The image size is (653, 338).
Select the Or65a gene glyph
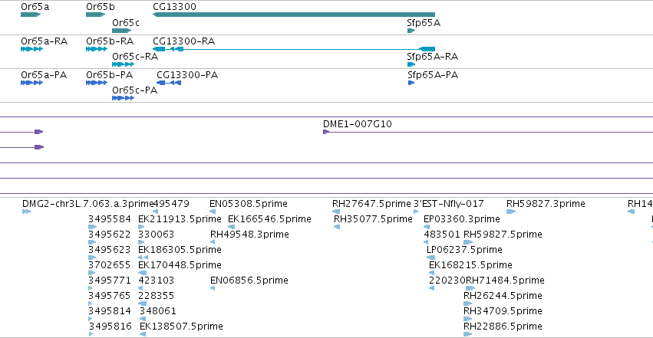pos(31,15)
